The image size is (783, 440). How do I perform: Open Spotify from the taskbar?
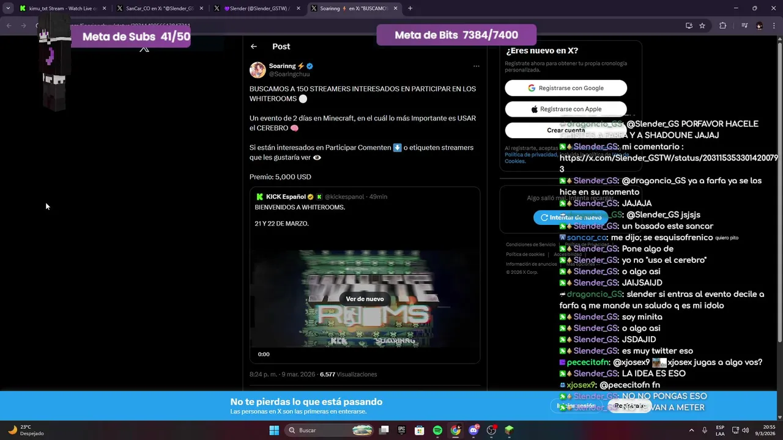coord(437,430)
